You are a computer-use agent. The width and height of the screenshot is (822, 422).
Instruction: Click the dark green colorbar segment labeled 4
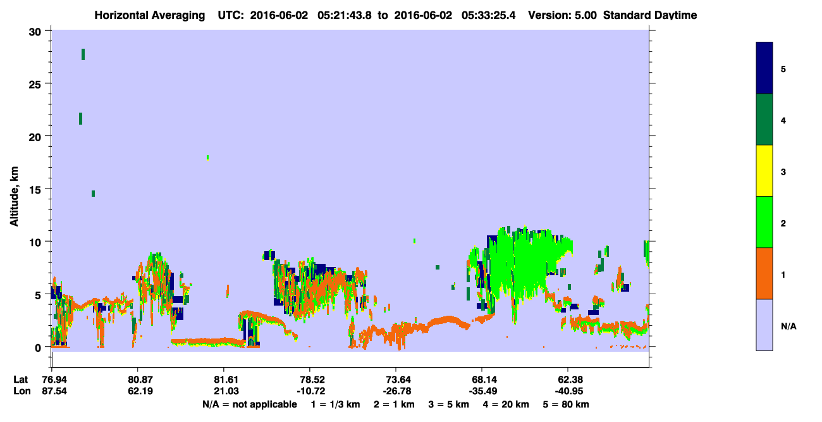[x=764, y=120]
